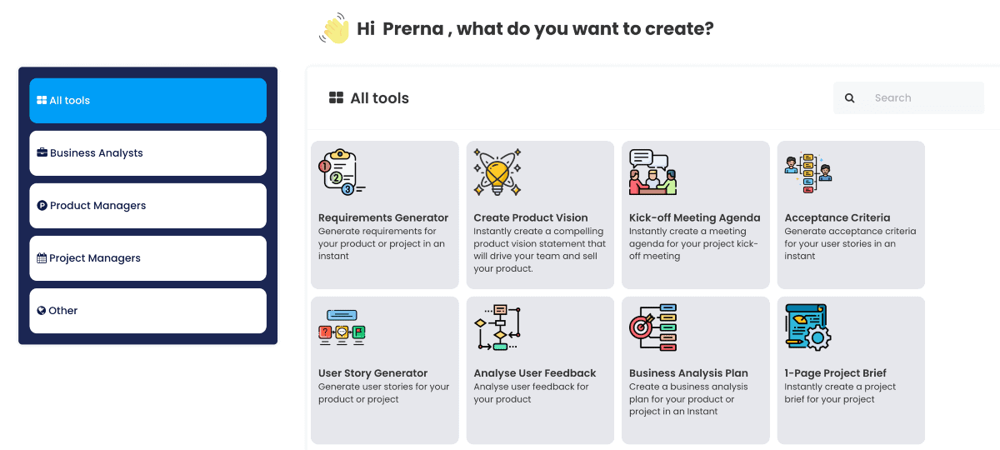This screenshot has height=450, width=1000.
Task: Click the Acceptance Criteria checklist icon
Action: (x=808, y=172)
